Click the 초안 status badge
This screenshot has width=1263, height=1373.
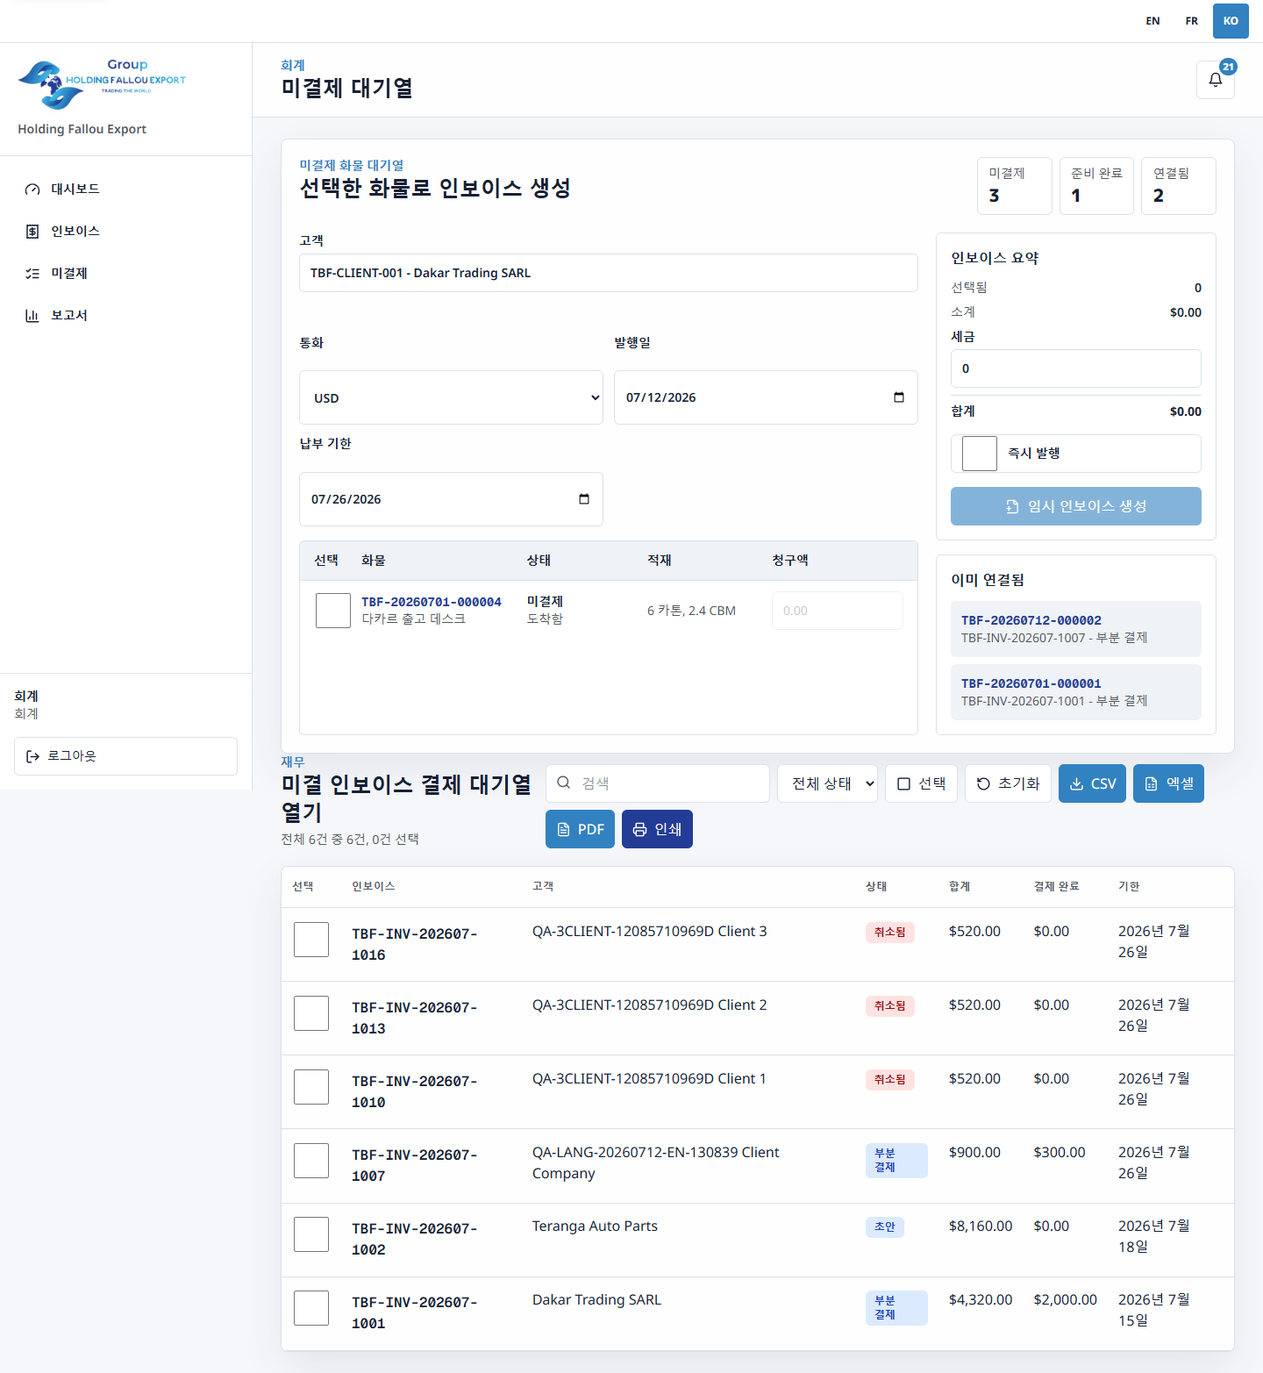pos(884,1226)
